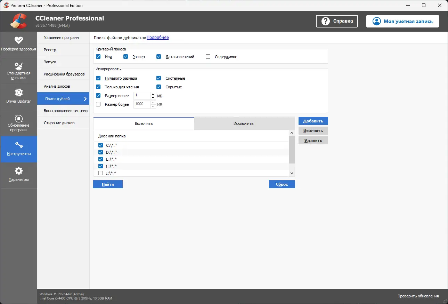Image resolution: width=448 pixels, height=304 pixels.
Task: Enable the Содержимое search criterion checkbox
Action: (208, 57)
